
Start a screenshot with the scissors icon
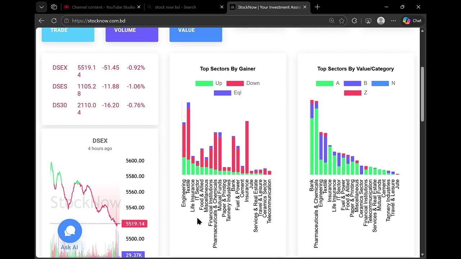(x=368, y=21)
